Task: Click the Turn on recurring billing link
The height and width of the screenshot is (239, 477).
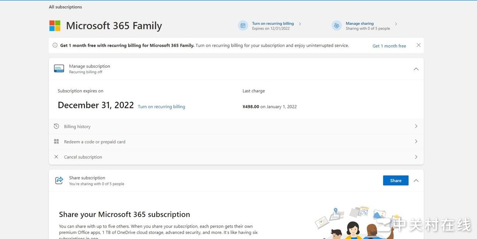Action: pos(161,106)
